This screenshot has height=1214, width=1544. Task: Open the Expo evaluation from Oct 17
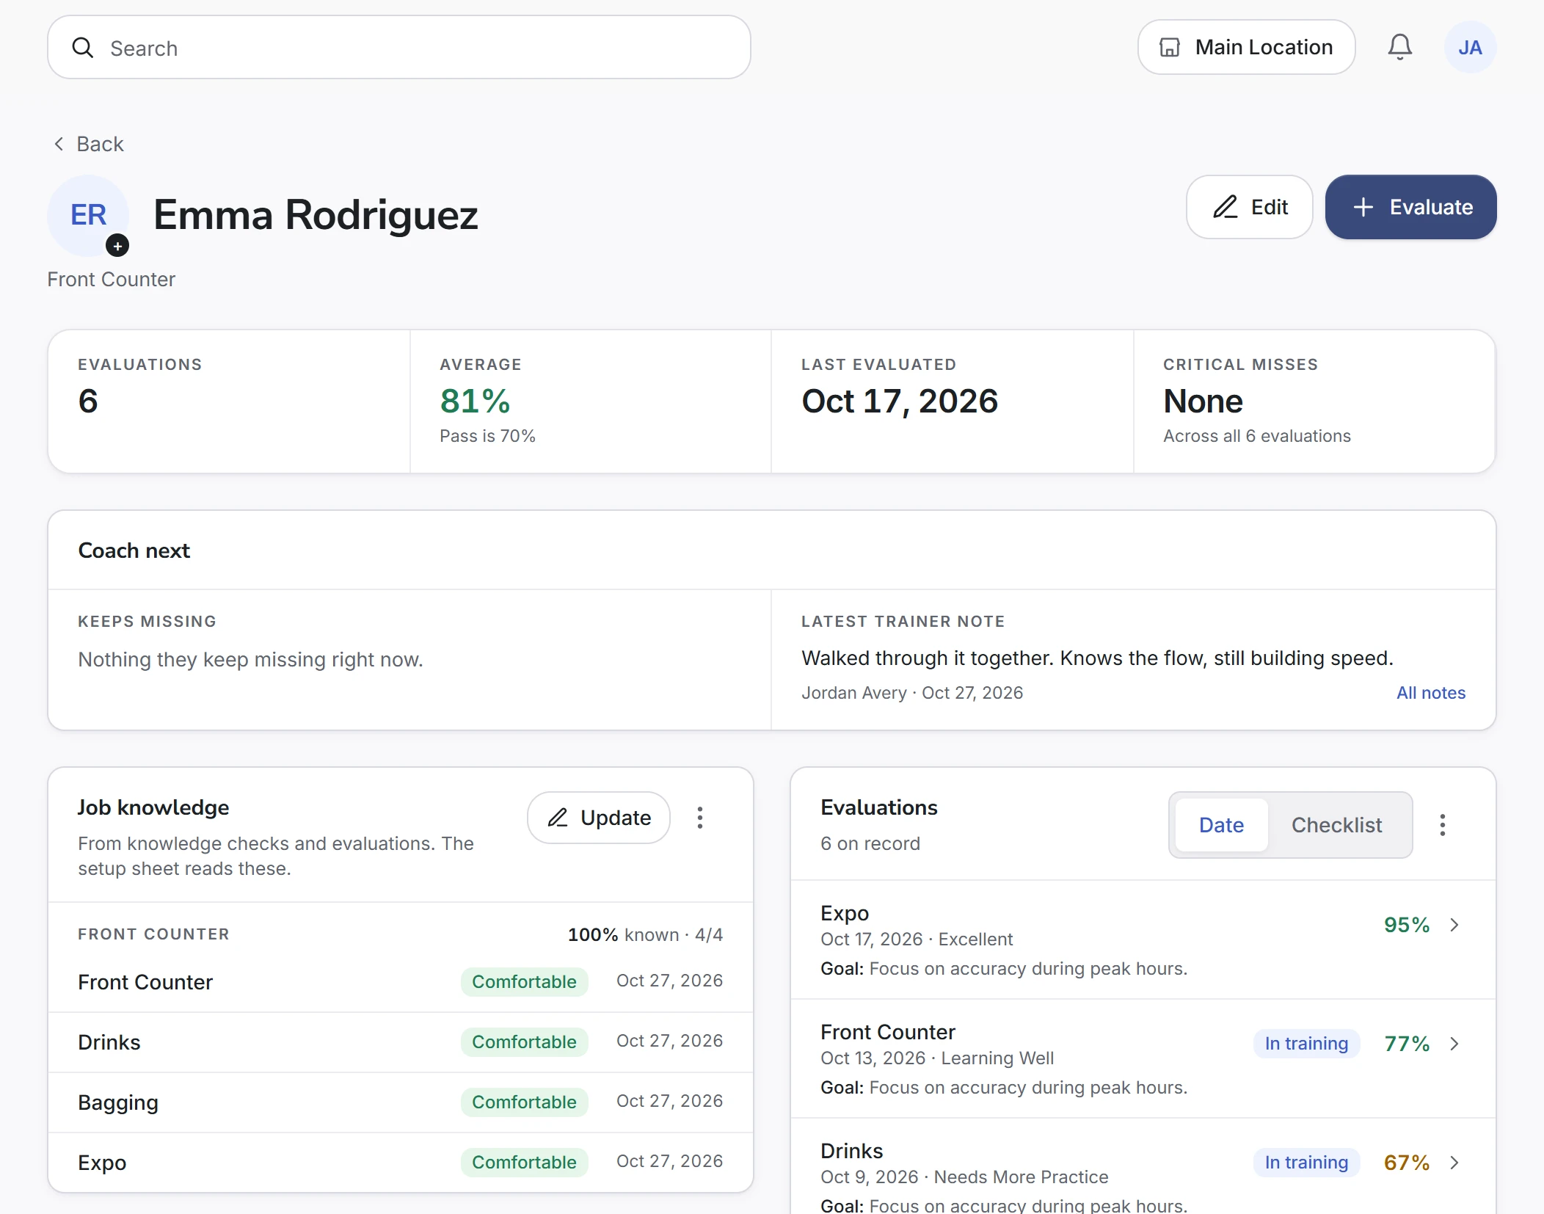coord(1143,940)
